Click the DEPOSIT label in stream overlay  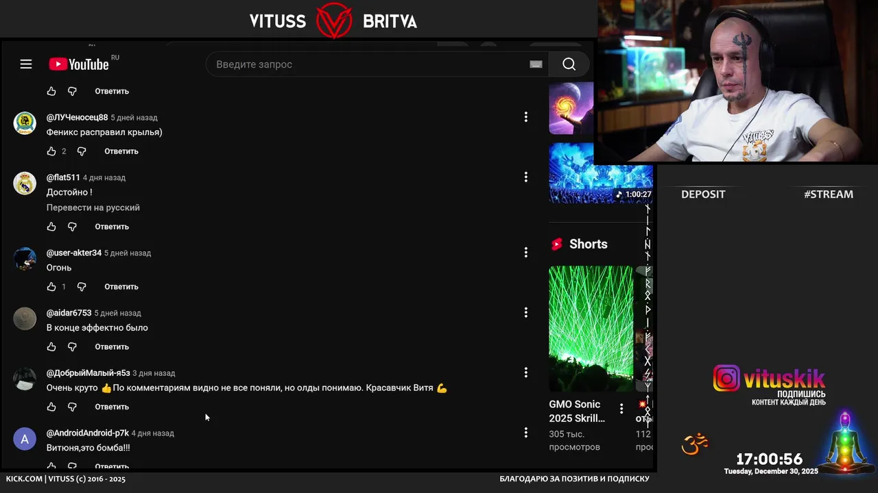click(x=703, y=194)
